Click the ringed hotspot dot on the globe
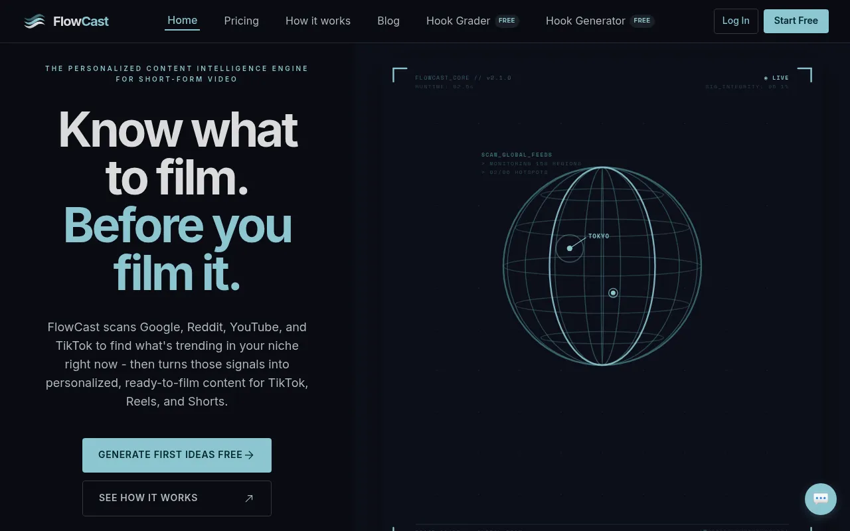The image size is (850, 531). click(x=613, y=293)
